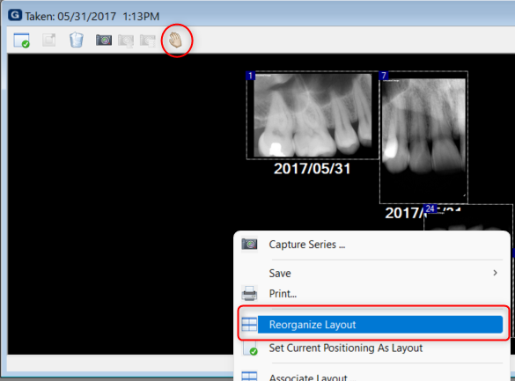The image size is (515, 381).
Task: Click Associate Layout menu entry
Action: pyautogui.click(x=372, y=377)
